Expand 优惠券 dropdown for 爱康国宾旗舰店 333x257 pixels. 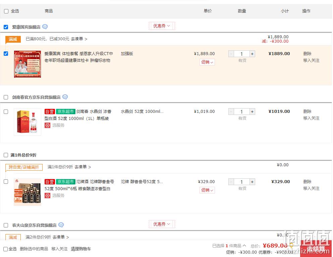click(162, 26)
